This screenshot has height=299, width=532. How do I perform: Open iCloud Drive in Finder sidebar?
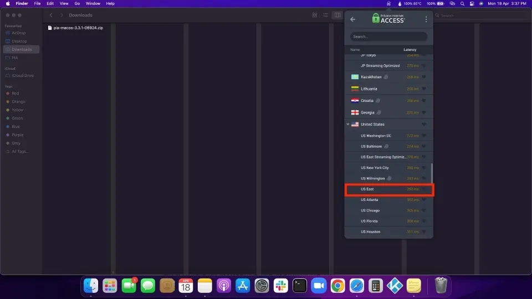click(x=22, y=76)
